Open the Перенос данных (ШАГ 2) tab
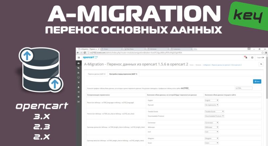This screenshot has height=146, width=268. (96, 74)
